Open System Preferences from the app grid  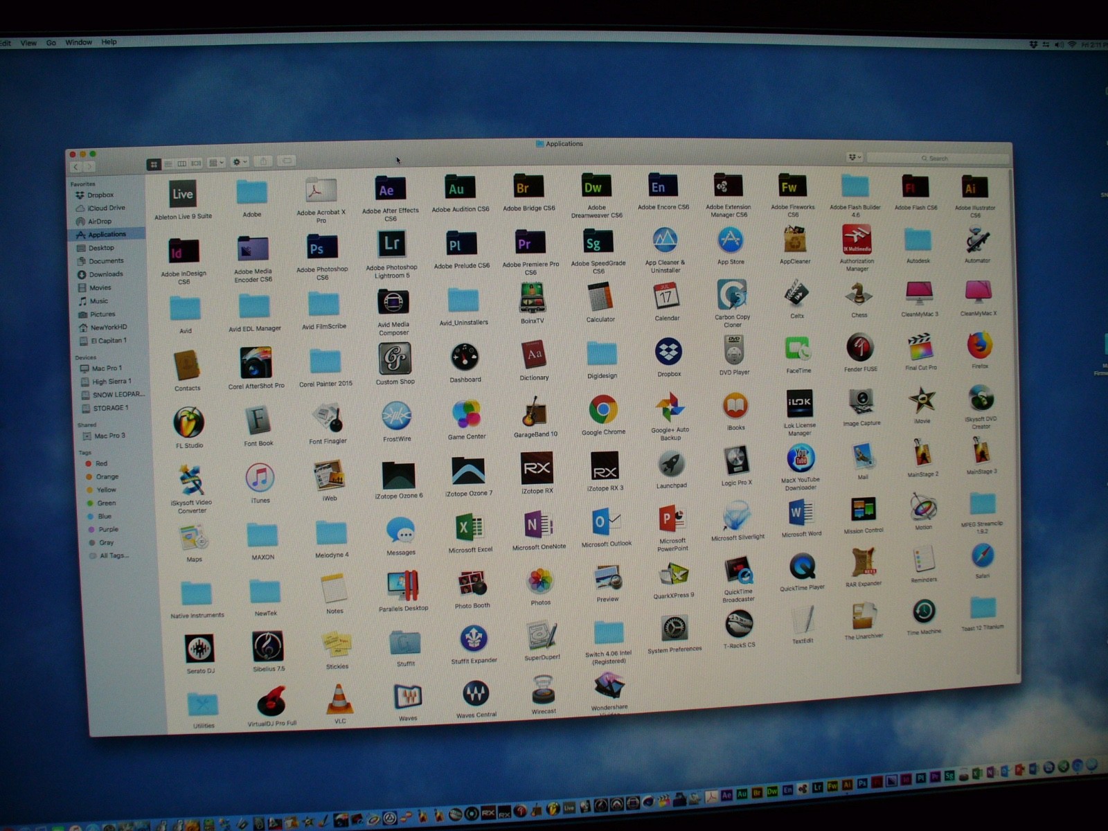coord(674,629)
